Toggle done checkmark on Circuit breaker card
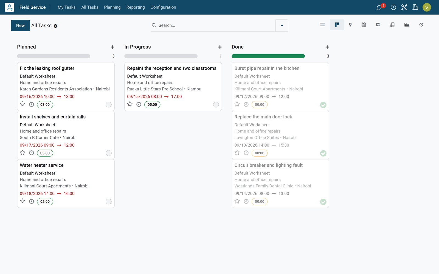This screenshot has width=439, height=274. 323,202
